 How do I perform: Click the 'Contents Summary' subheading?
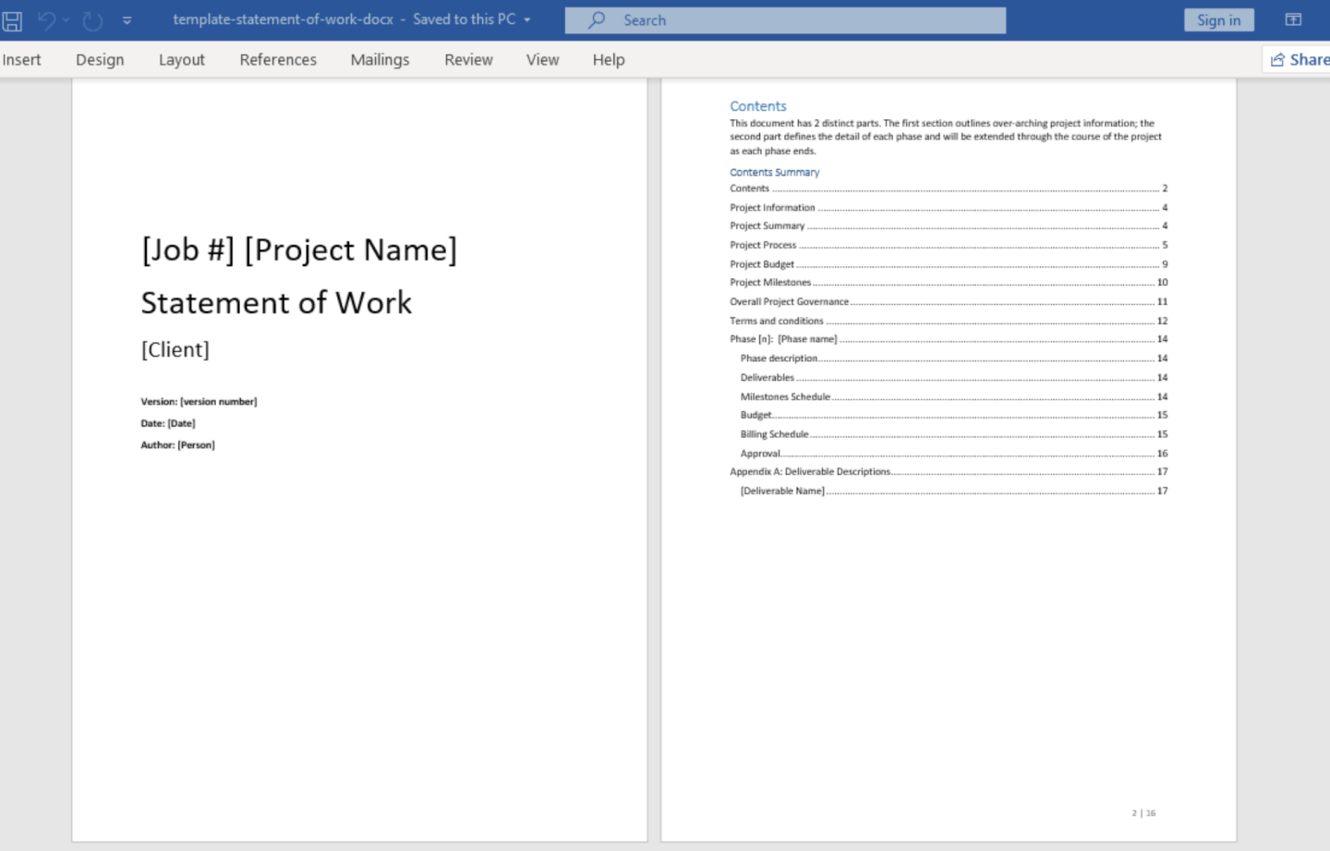pyautogui.click(x=775, y=172)
